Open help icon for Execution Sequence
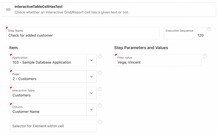The height and width of the screenshot is (135, 218). [x=209, y=29]
